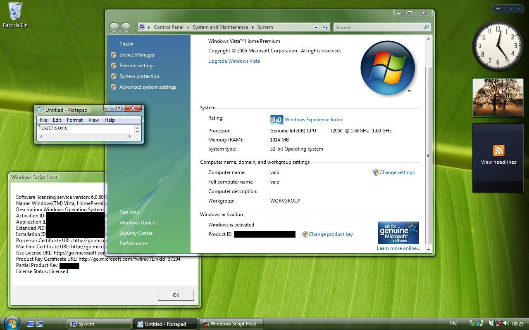
Task: Click the back arrow in System window
Action: [x=114, y=27]
